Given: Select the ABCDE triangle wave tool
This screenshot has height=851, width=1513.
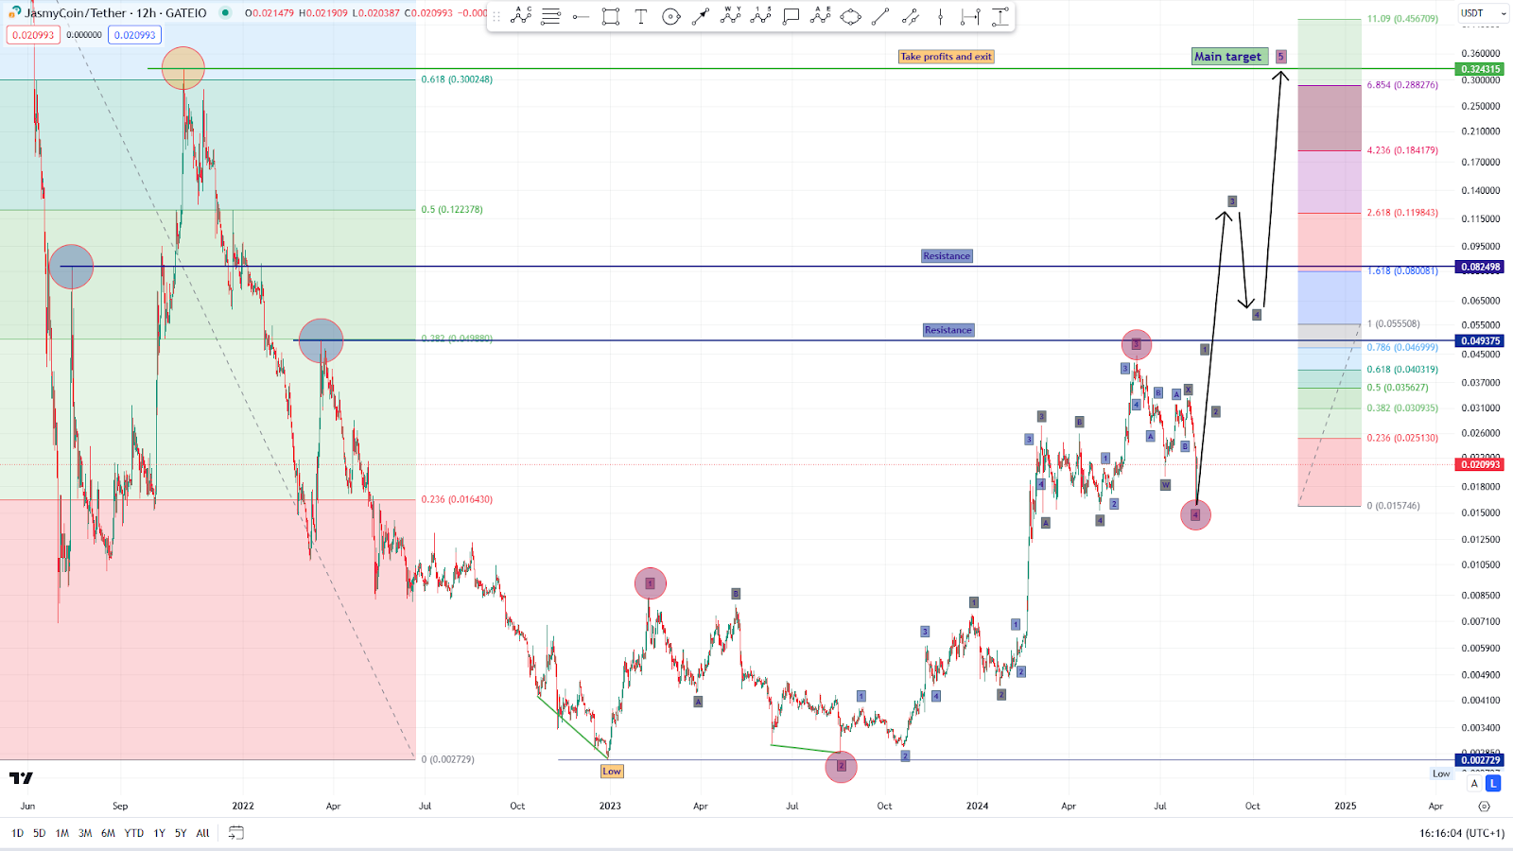Looking at the screenshot, I should (821, 16).
